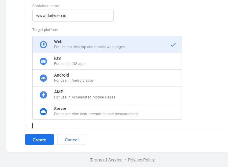Click the Create button
Viewport: 228px width, 167px height.
point(39,139)
